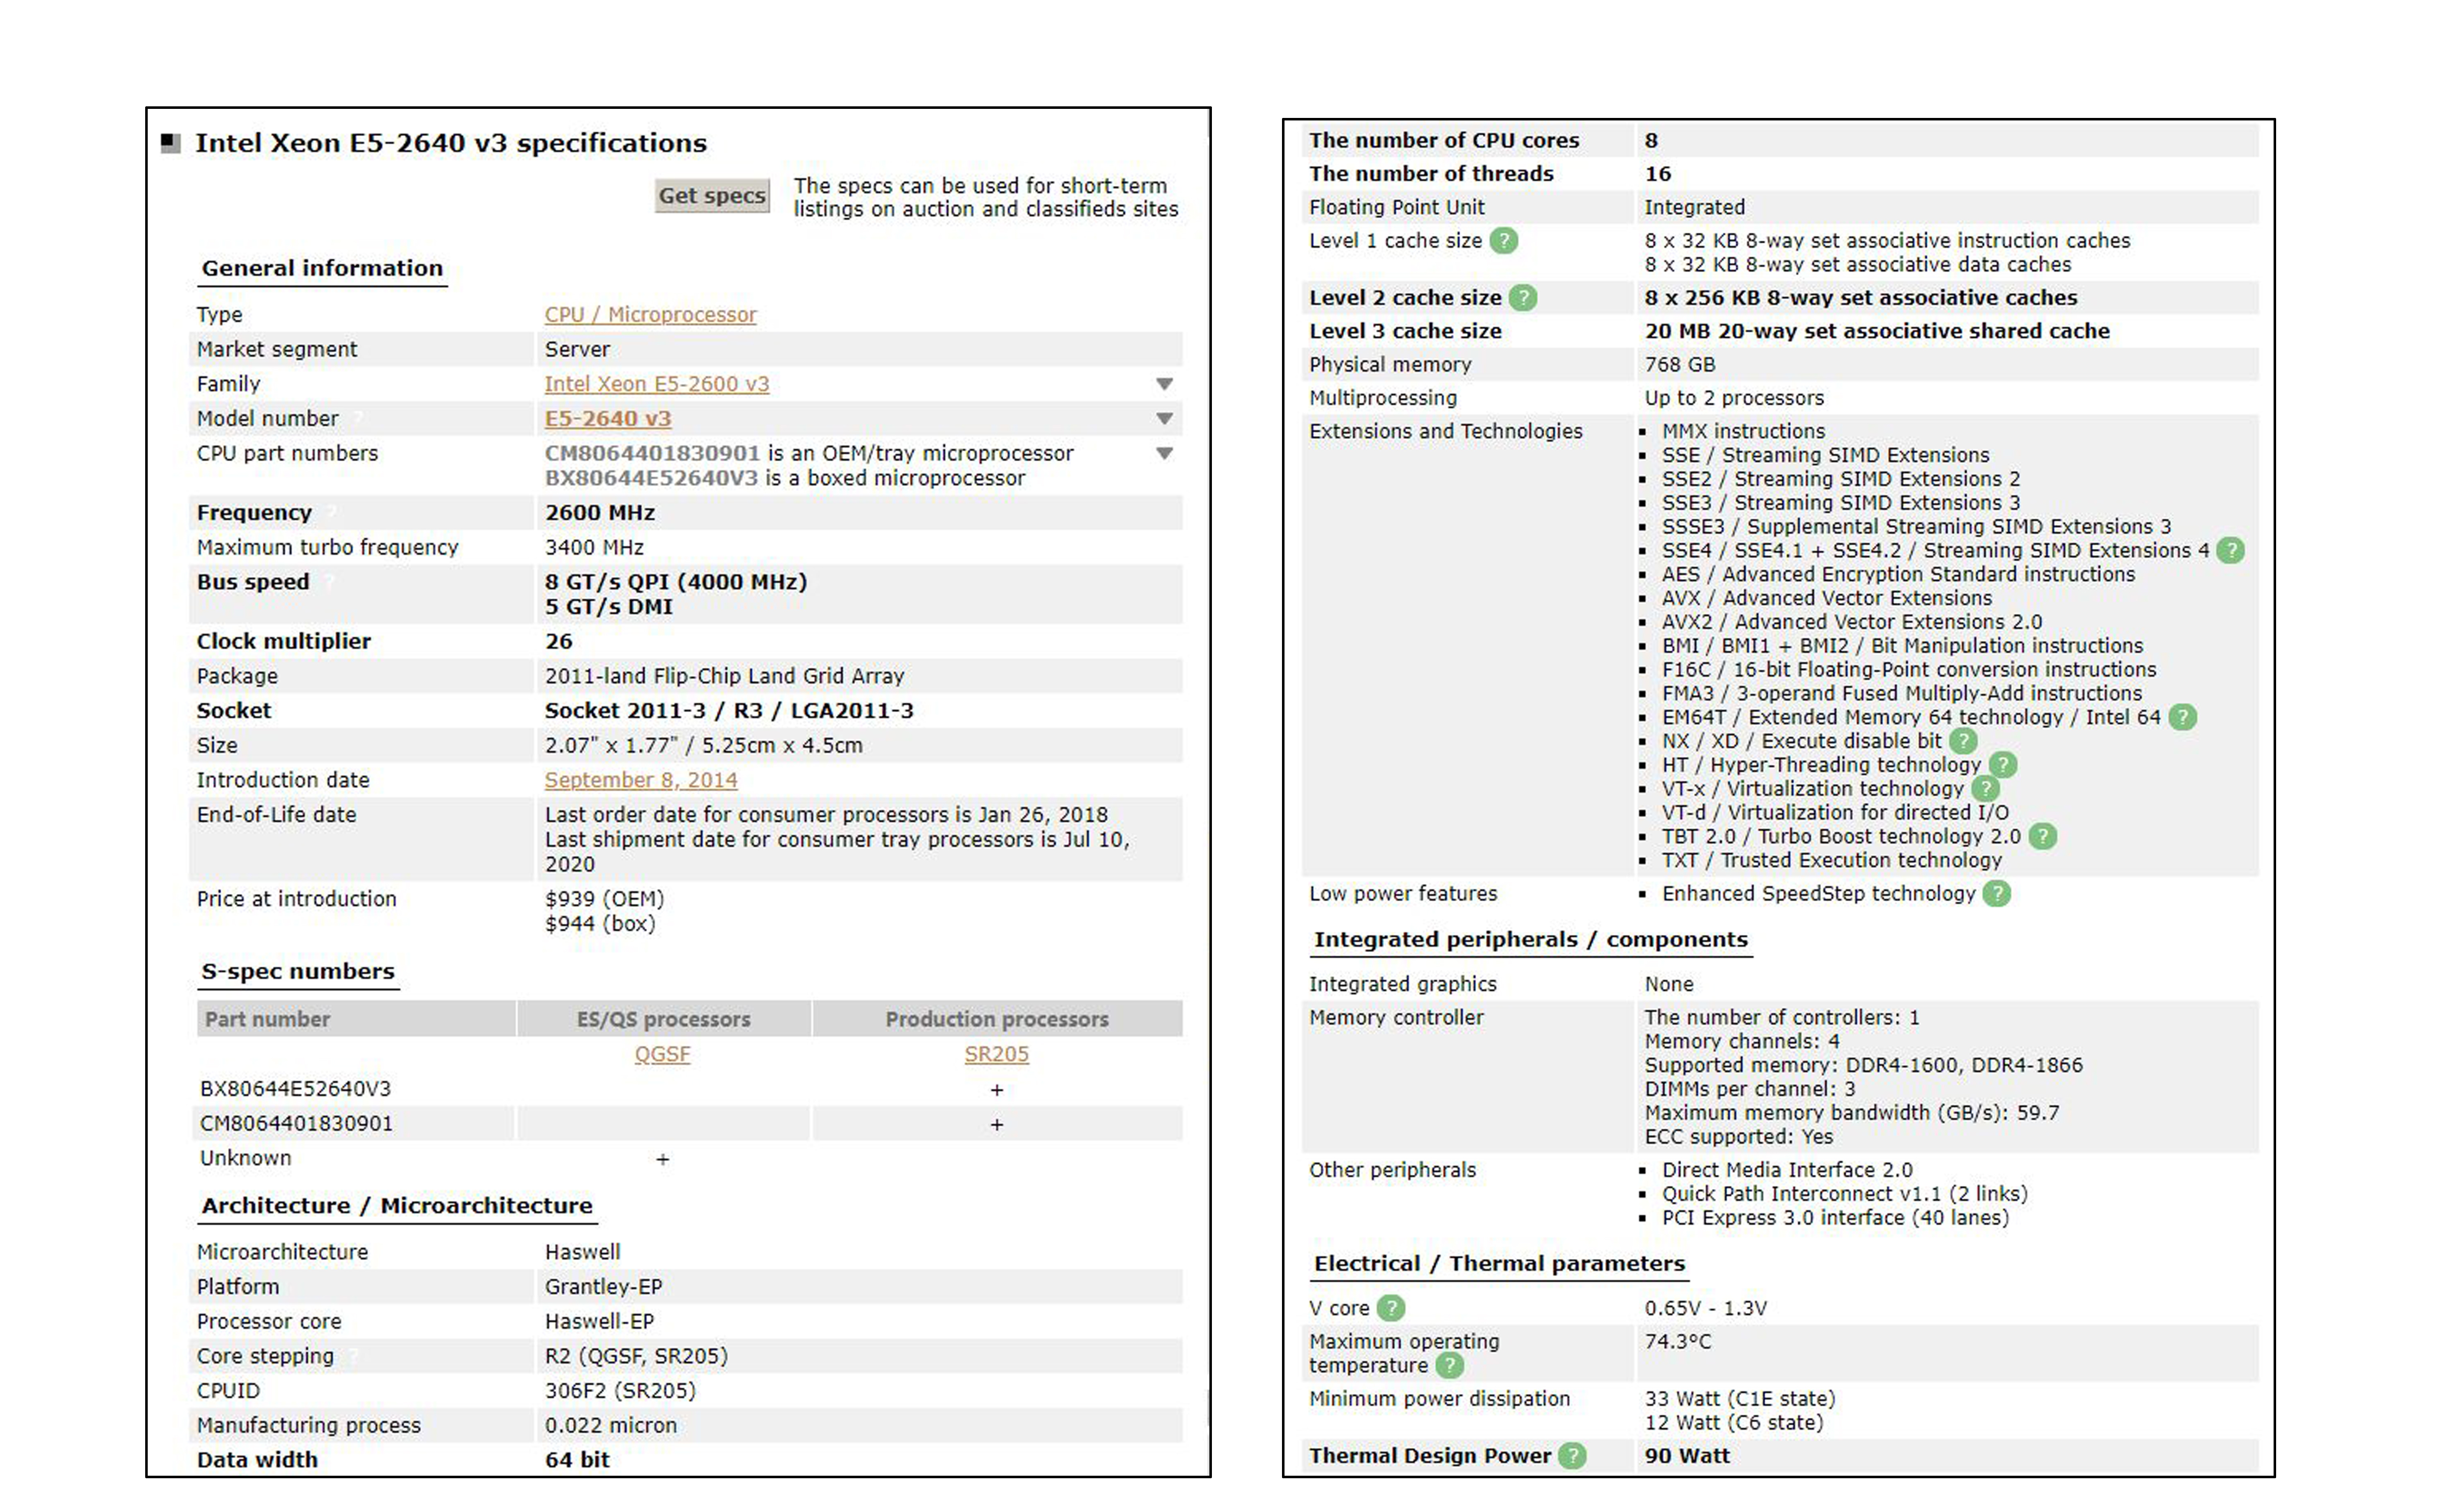The image size is (2445, 1512).
Task: Click the 0.022 micron manufacturing process value
Action: click(x=611, y=1426)
